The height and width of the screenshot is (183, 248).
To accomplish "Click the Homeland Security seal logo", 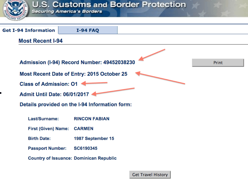I will (x=16, y=10).
